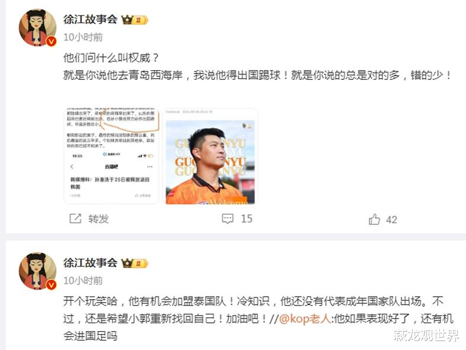The width and height of the screenshot is (466, 350).
Task: Open the screenshot thumbnail with circled text
Action: pos(111,156)
